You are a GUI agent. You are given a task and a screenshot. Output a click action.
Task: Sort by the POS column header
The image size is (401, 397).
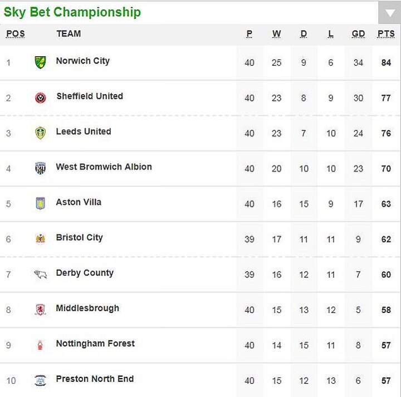coord(15,34)
